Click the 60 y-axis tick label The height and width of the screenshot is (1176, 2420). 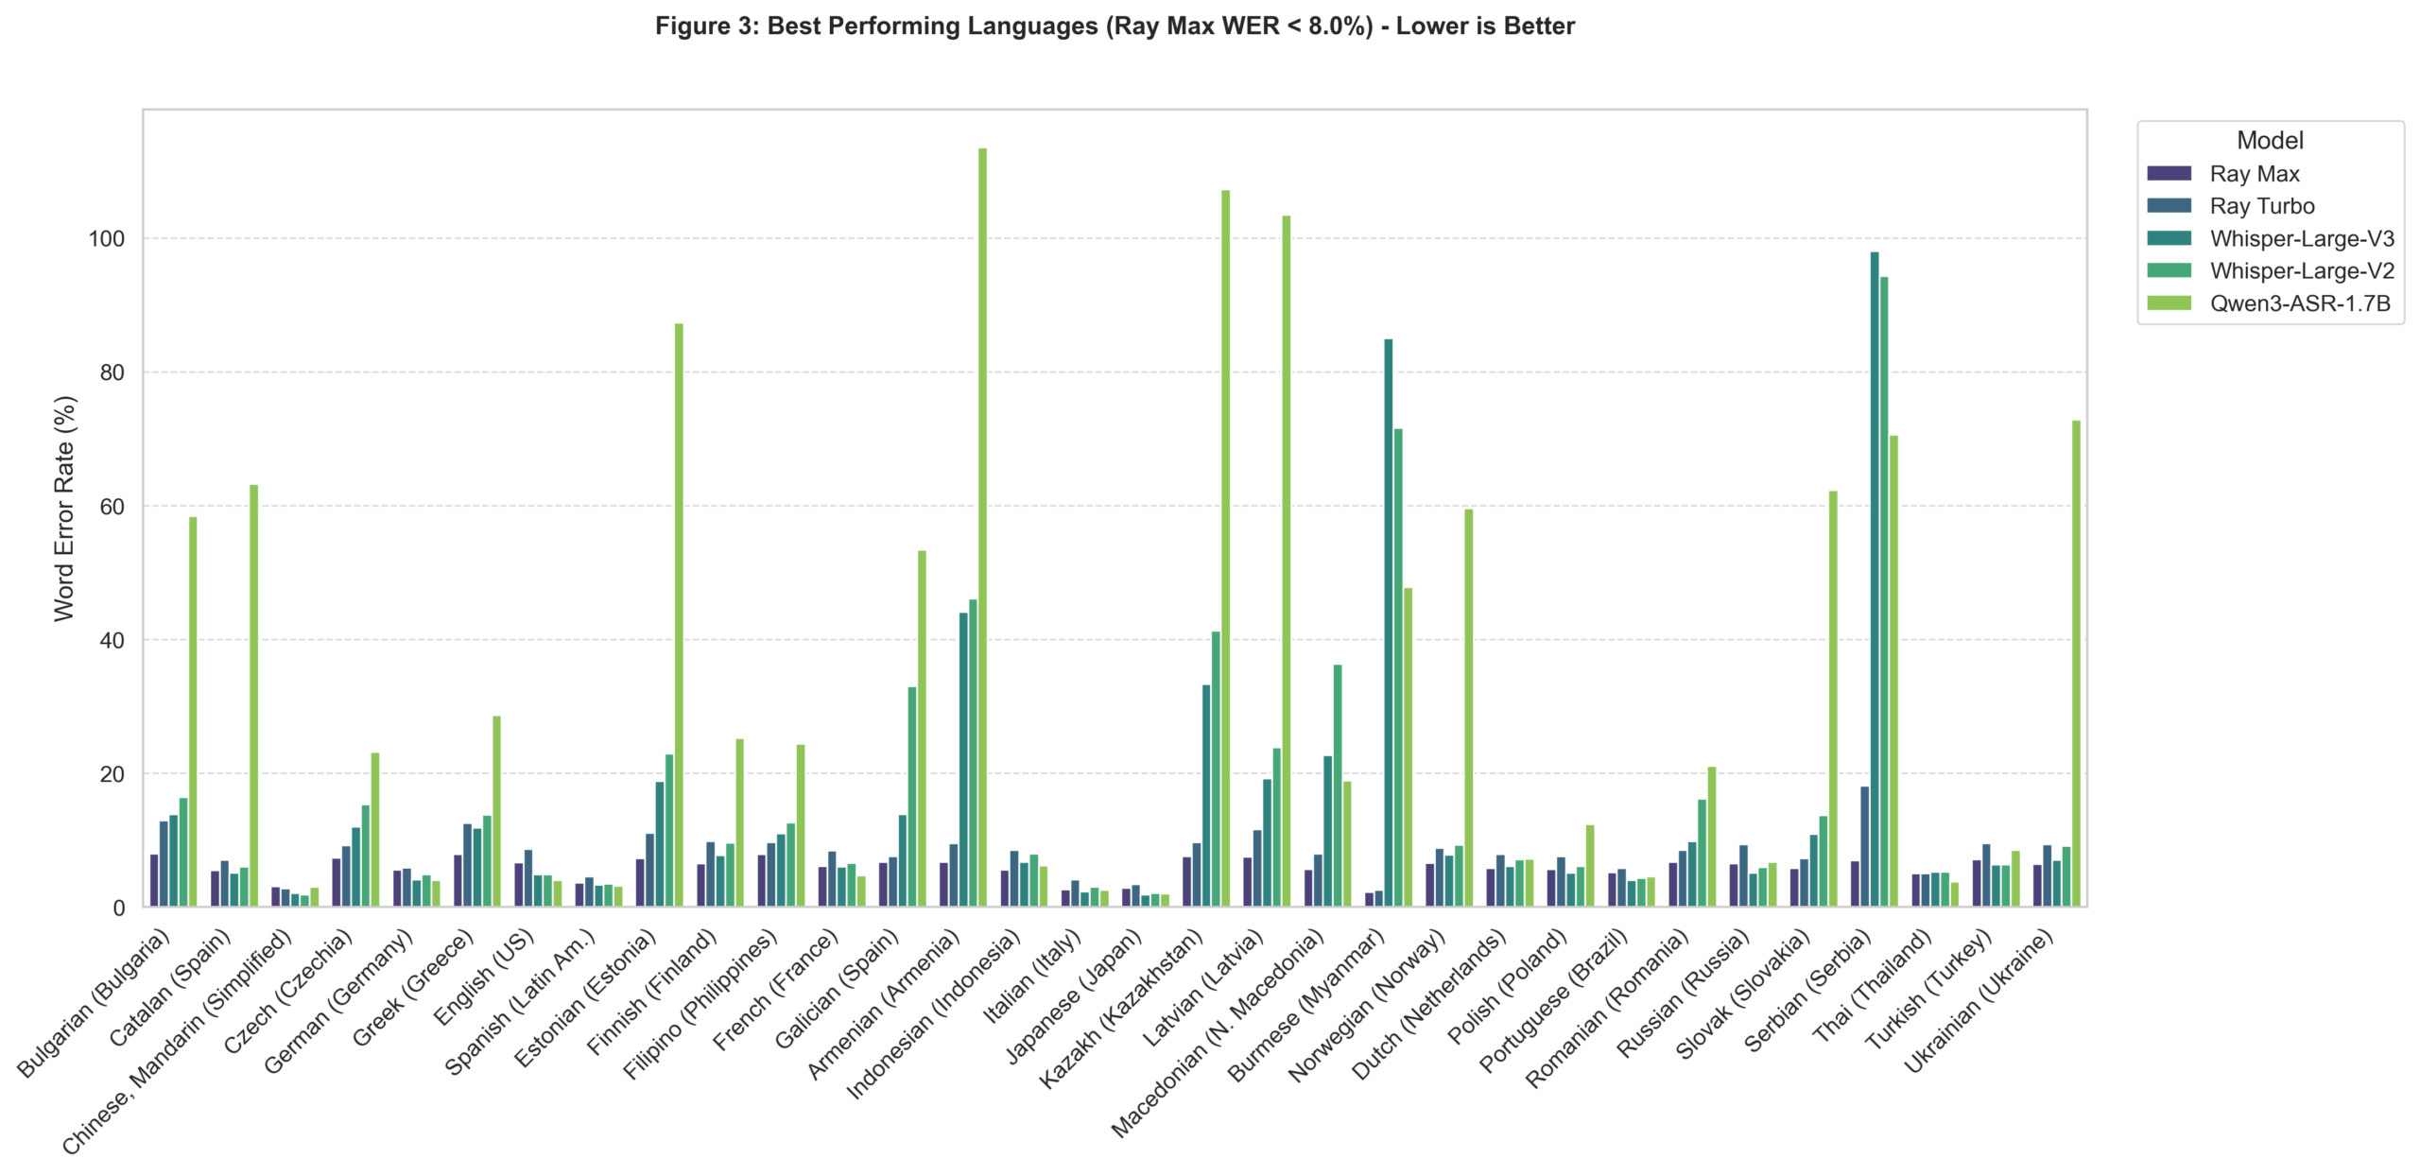pyautogui.click(x=112, y=507)
